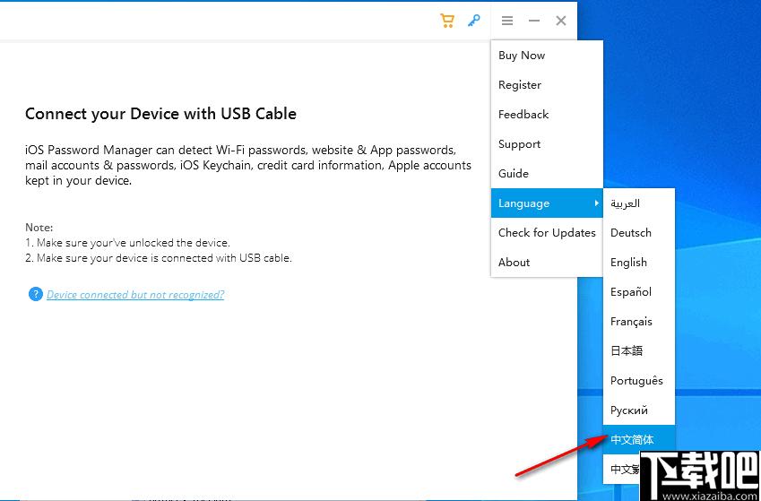Close the iOS Password Manager window

[561, 21]
